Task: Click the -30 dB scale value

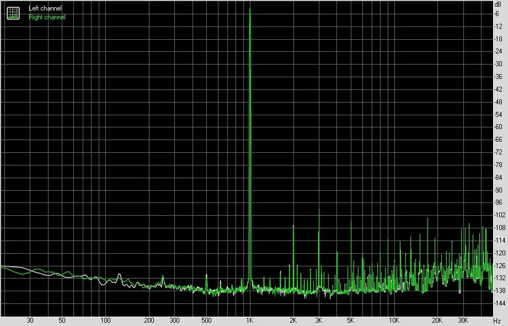Action: (498, 64)
